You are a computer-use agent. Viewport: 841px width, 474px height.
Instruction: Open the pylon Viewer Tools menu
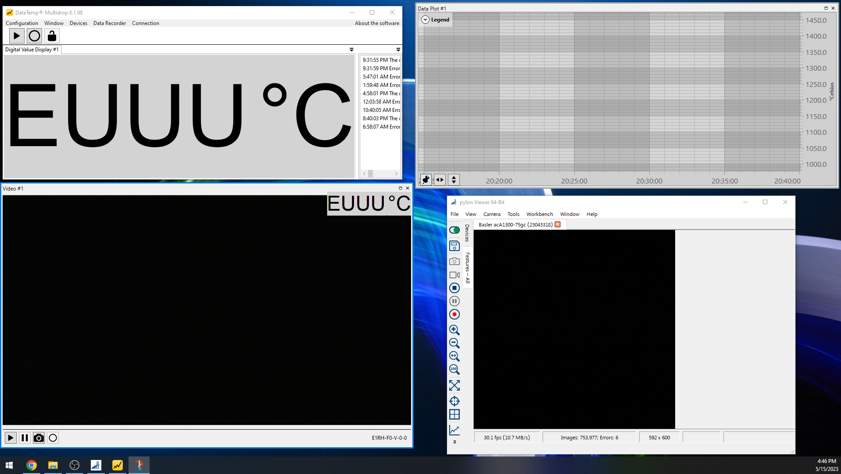pos(513,214)
